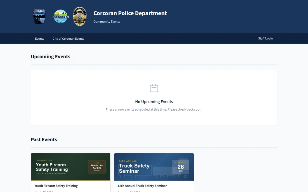Open Truck Safety Seminar banner image
This screenshot has width=308, height=192.
pyautogui.click(x=154, y=167)
